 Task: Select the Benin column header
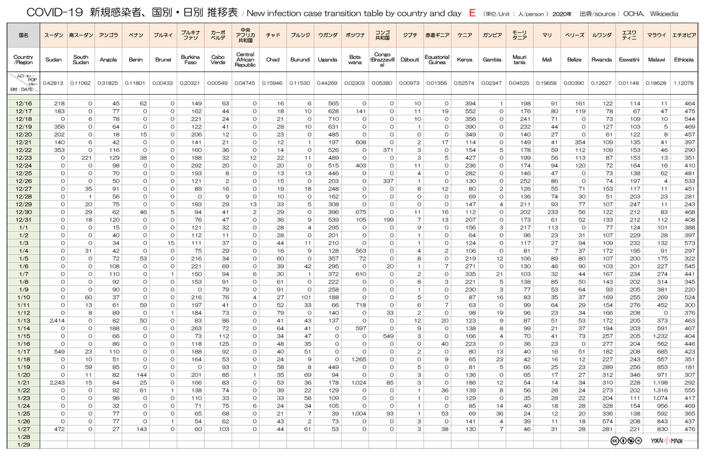tap(136, 60)
